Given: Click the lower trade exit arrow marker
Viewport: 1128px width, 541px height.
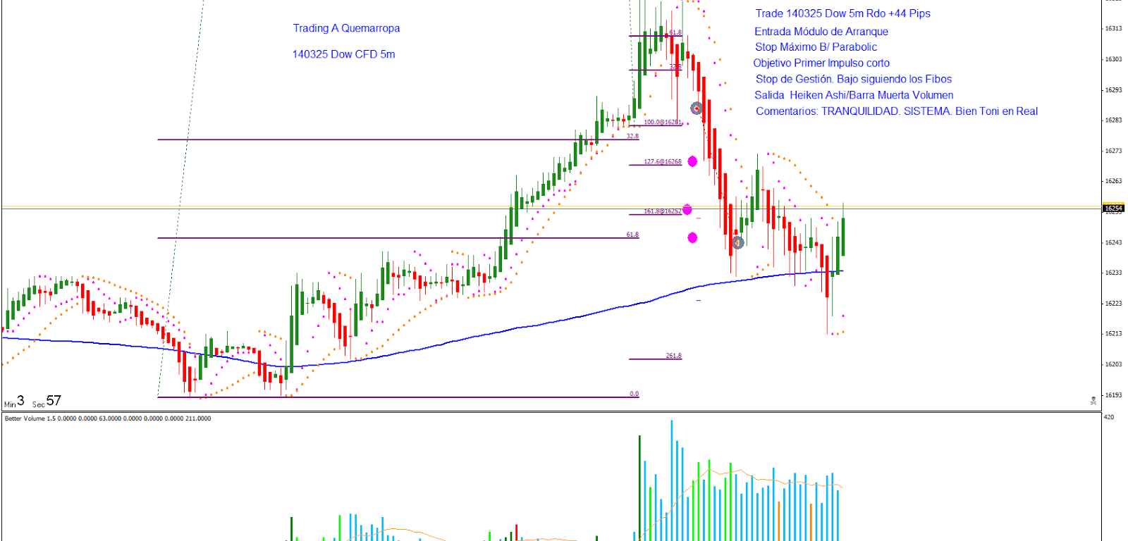Looking at the screenshot, I should coord(737,243).
